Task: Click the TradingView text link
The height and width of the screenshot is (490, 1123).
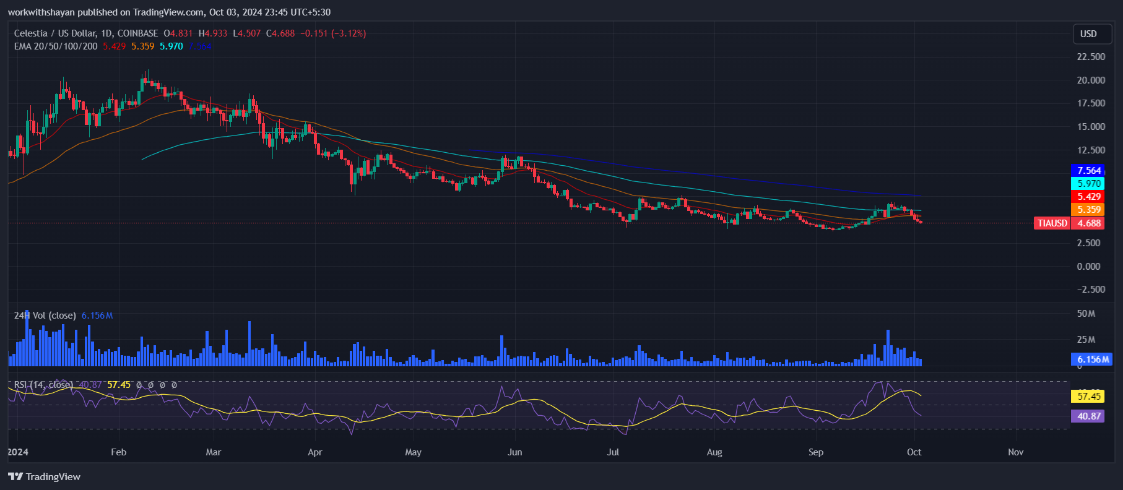Action: coord(53,476)
